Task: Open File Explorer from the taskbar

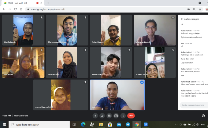Action: 101,124
